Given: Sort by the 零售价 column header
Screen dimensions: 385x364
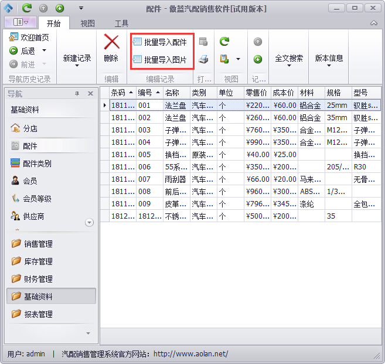Looking at the screenshot, I should pos(256,93).
